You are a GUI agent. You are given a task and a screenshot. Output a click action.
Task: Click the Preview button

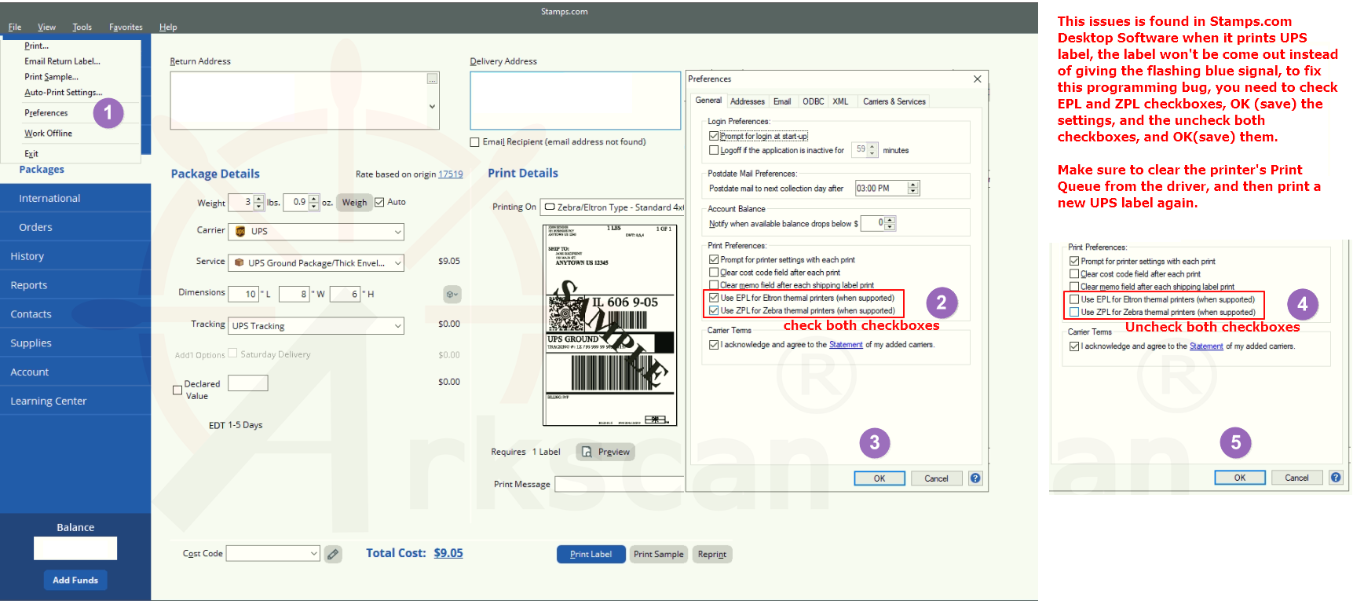pyautogui.click(x=605, y=452)
